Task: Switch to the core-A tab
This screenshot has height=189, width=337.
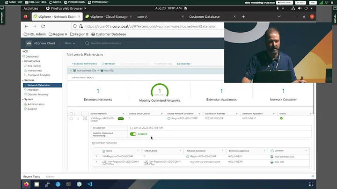Action: click(x=160, y=16)
